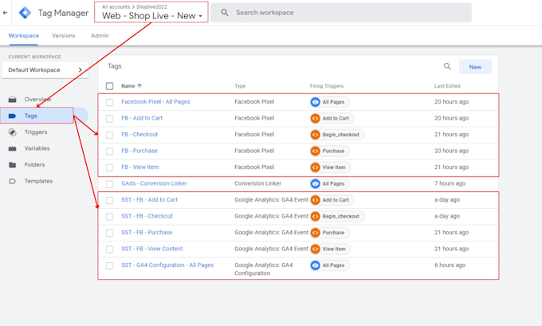Select Templates in the sidebar
The image size is (542, 326).
click(x=38, y=181)
